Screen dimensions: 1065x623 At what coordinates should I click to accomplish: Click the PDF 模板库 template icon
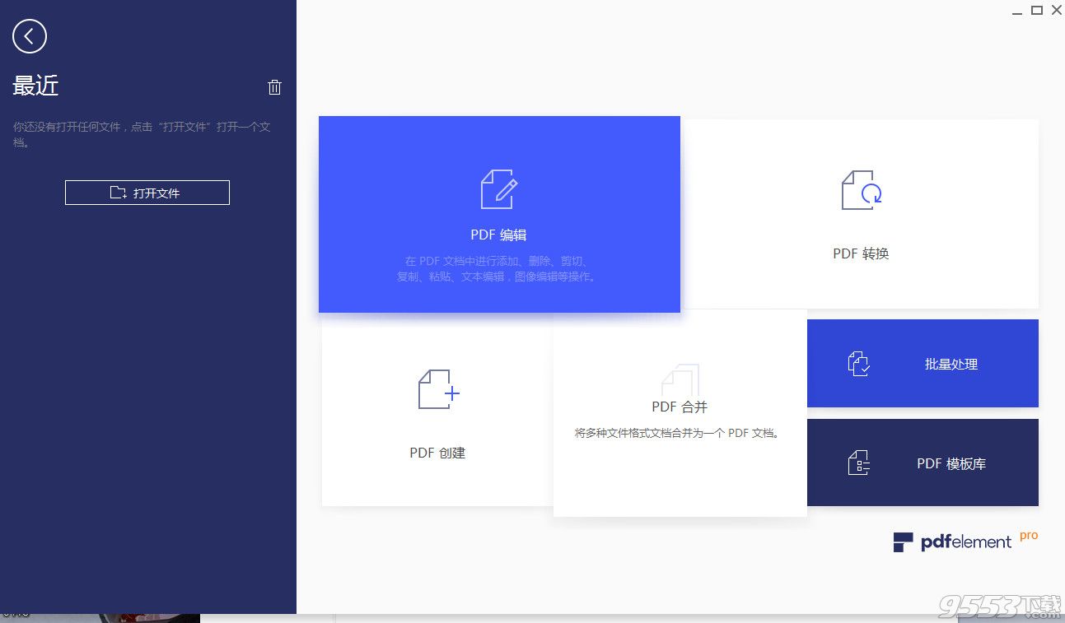[859, 463]
